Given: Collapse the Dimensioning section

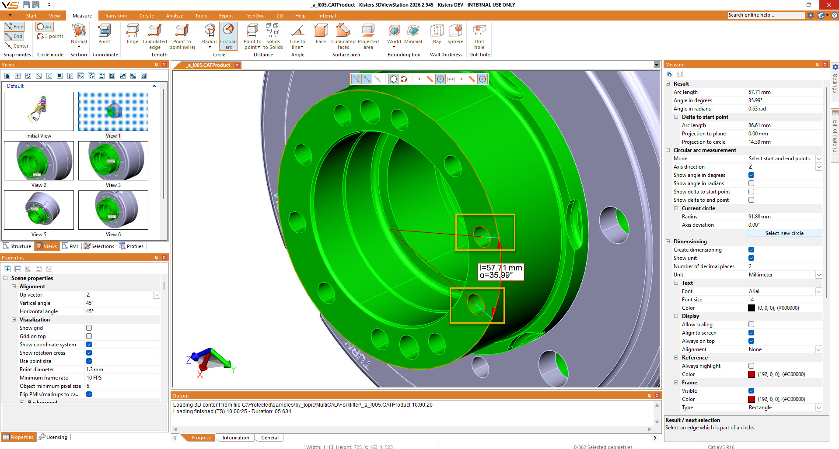Looking at the screenshot, I should click(x=668, y=242).
